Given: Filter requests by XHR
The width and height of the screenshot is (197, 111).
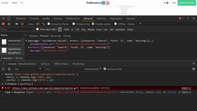Looking at the screenshot, I should (x=66, y=30).
